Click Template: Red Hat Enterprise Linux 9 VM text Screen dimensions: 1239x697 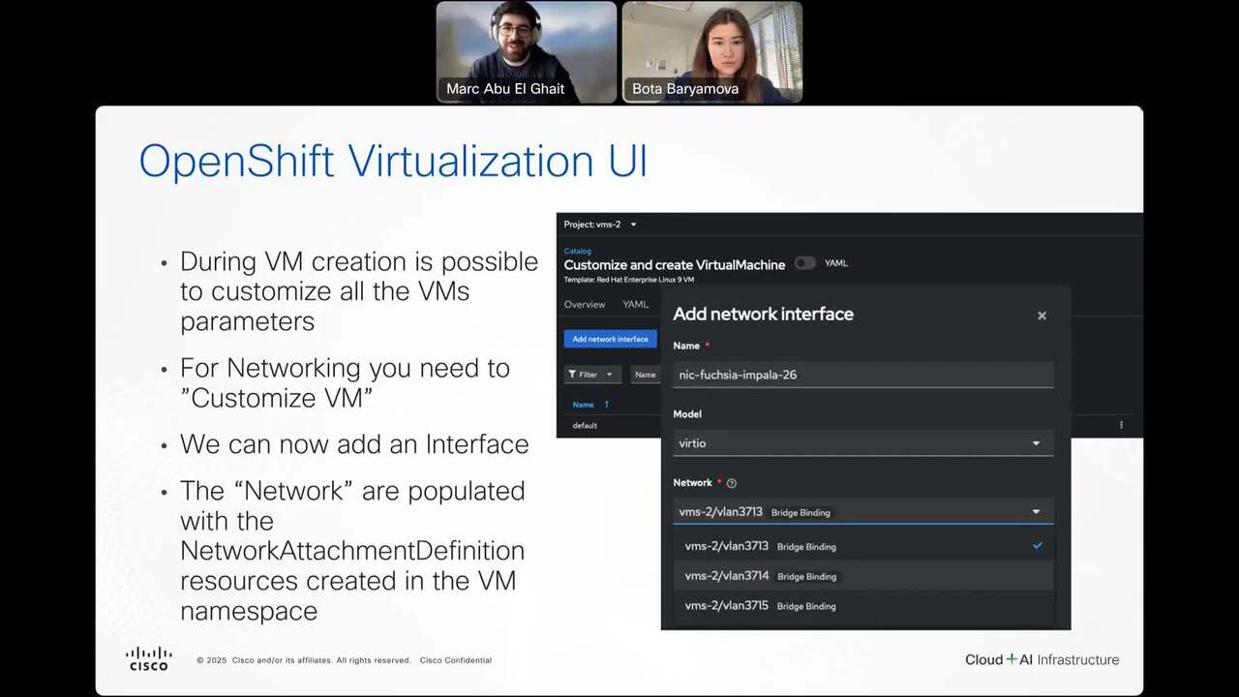point(629,280)
